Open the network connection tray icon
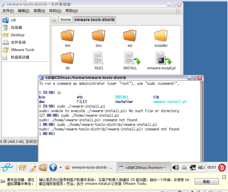This screenshot has height=192, width=228. click(193, 167)
